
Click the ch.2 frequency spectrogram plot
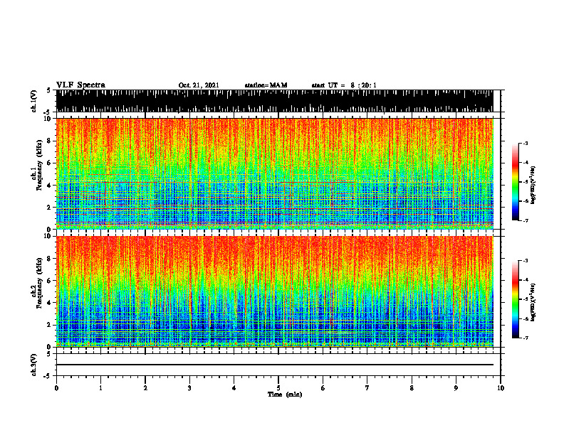(x=274, y=291)
